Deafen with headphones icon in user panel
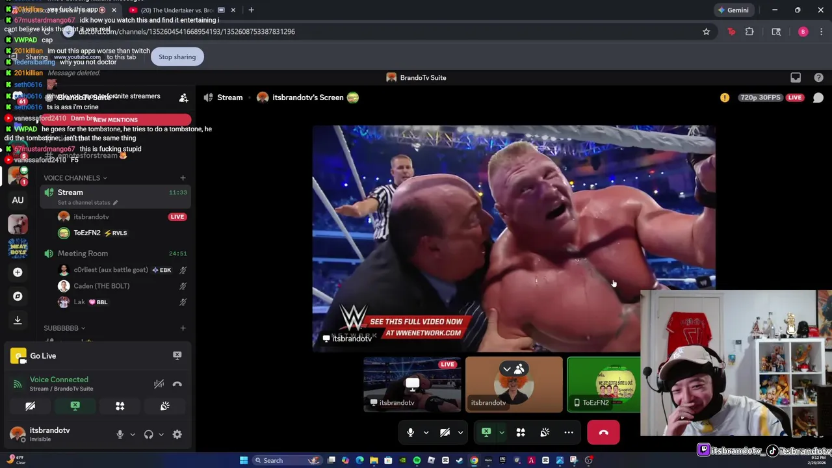Viewport: 832px width, 468px height. pyautogui.click(x=149, y=434)
